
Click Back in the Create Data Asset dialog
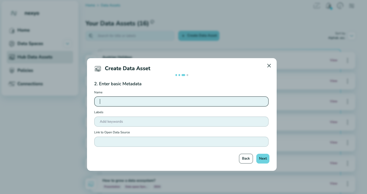[246, 158]
